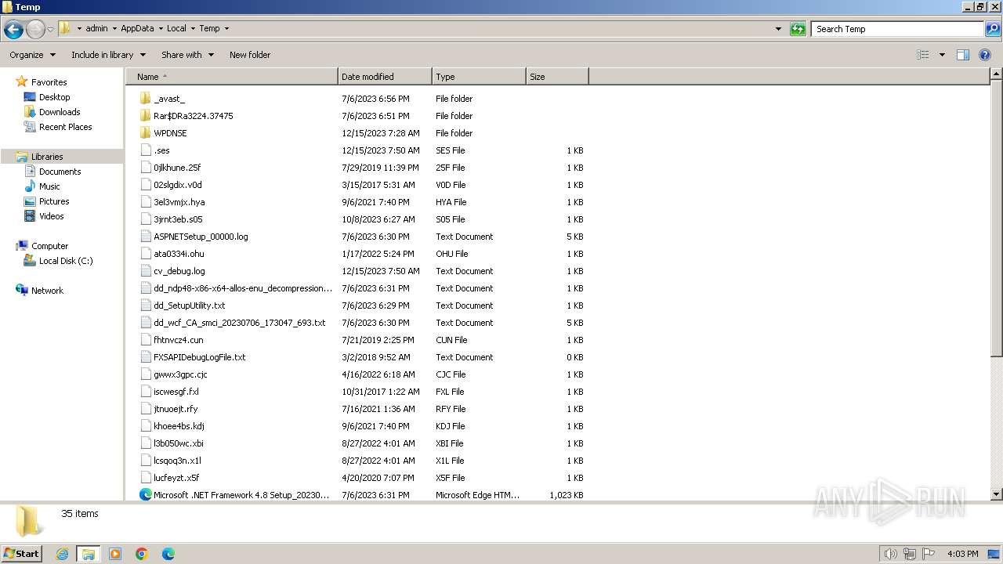This screenshot has width=1003, height=564.
Task: Select file dd_wcf_CA_smci_20230706_173047_693.txt
Action: coord(240,323)
